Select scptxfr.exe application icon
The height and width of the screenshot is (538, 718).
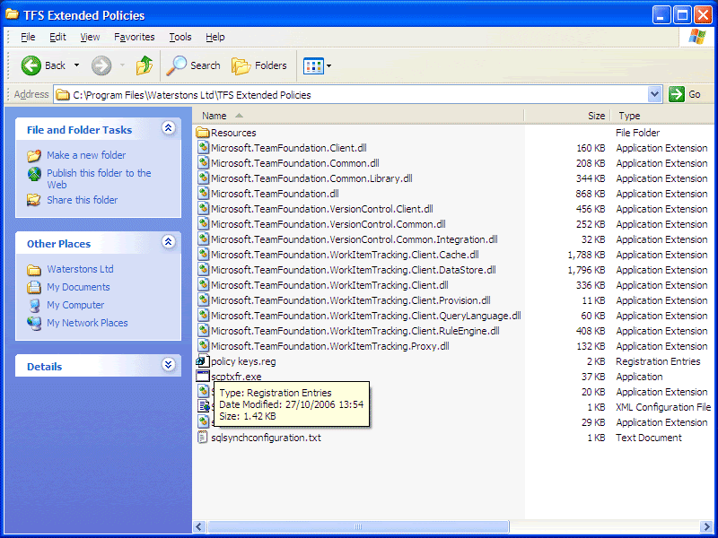203,377
